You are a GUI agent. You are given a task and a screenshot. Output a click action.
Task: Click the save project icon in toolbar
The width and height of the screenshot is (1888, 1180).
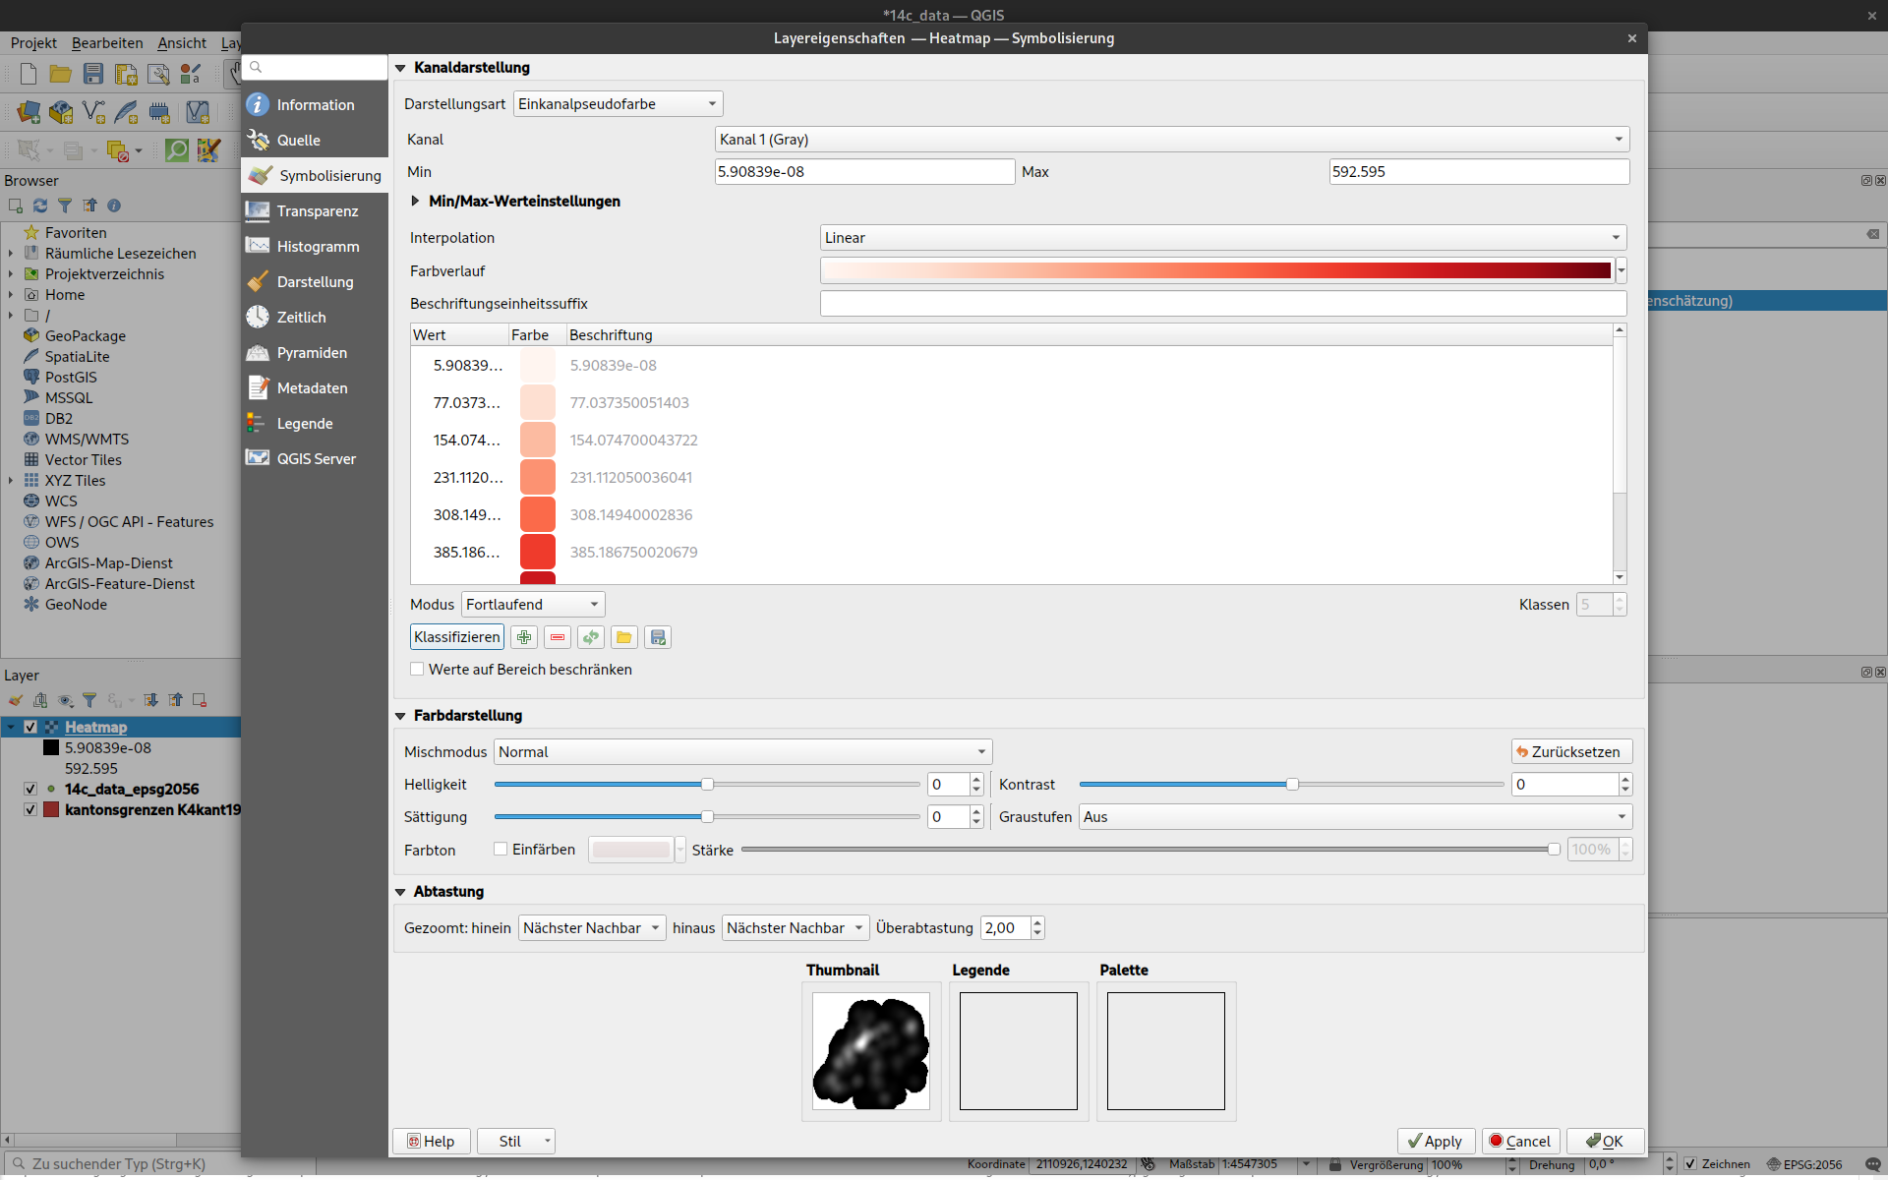point(93,74)
